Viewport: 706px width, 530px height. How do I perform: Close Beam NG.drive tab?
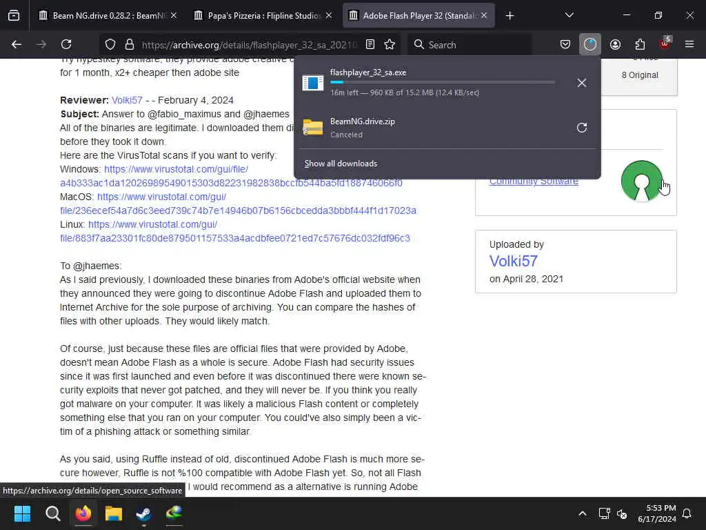[174, 16]
